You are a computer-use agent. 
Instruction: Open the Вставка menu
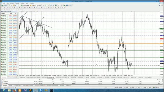tap(12, 3)
